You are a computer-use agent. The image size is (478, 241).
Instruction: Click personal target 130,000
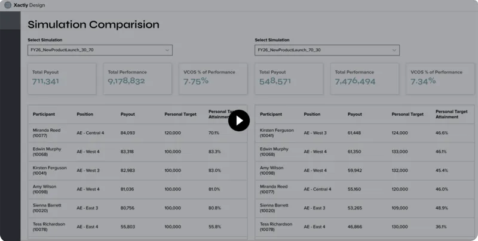click(400, 227)
